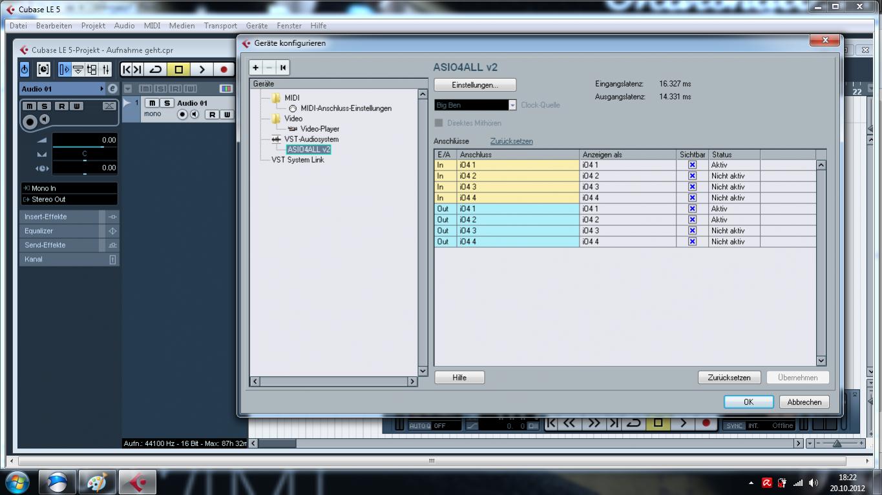Image resolution: width=882 pixels, height=495 pixels.
Task: Toggle the constrain delay compensation icon
Action: click(x=43, y=69)
